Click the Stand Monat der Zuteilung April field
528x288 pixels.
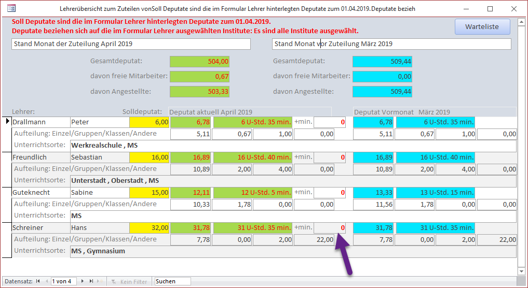coord(131,44)
